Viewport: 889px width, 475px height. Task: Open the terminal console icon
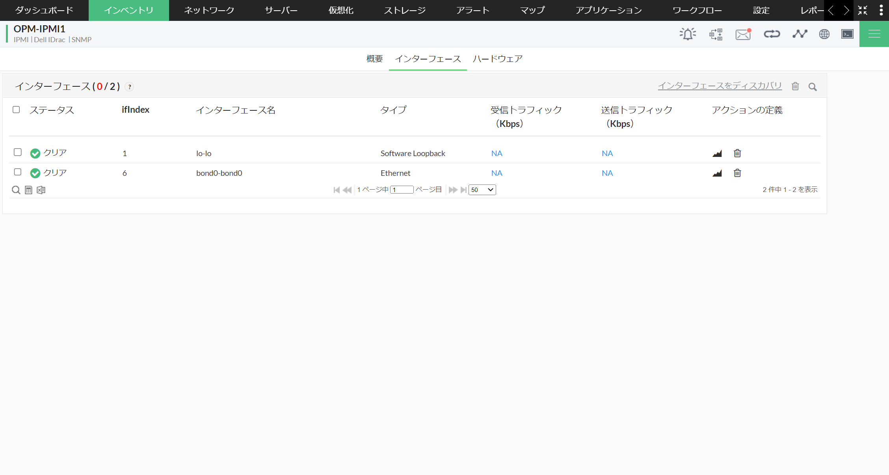point(847,34)
